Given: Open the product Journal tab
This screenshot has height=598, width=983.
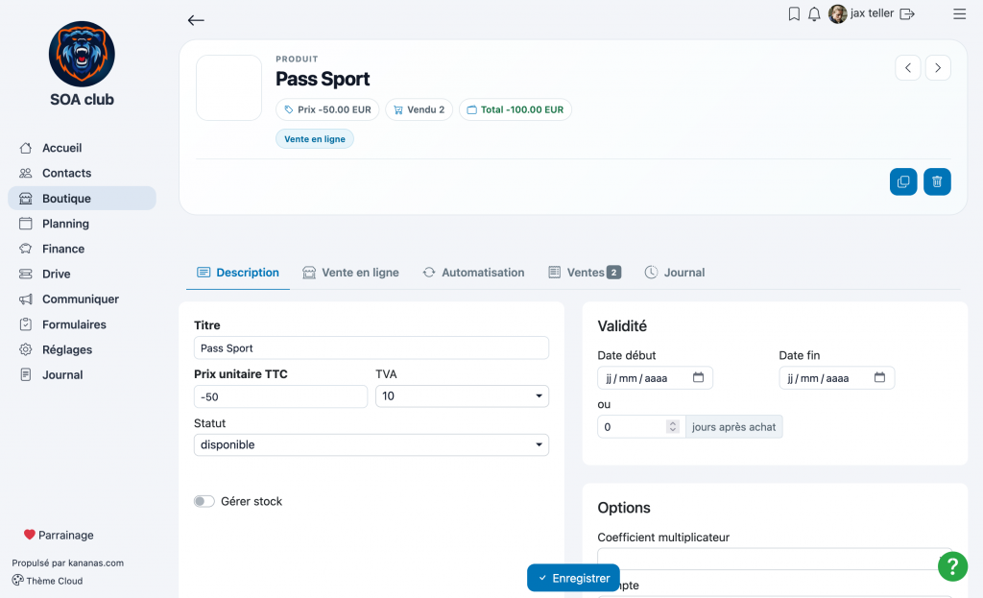Looking at the screenshot, I should [x=675, y=273].
